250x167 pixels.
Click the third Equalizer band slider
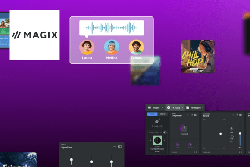(x=112, y=162)
